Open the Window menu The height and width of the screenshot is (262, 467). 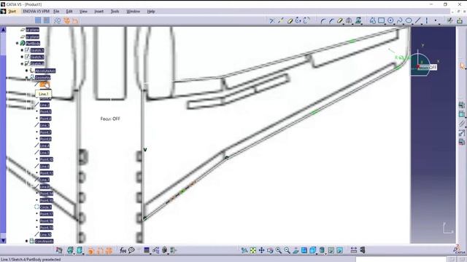tap(133, 12)
